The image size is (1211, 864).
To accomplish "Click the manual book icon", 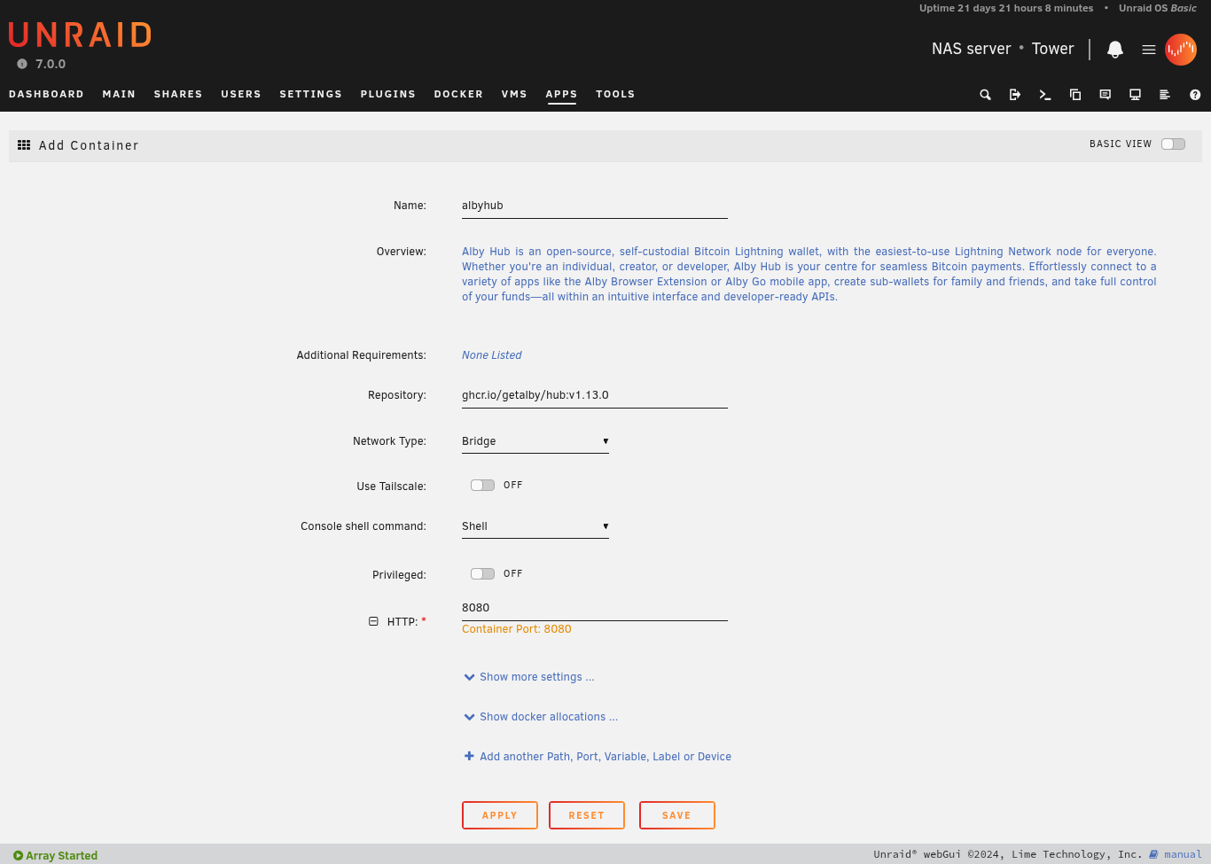I will 1153,854.
